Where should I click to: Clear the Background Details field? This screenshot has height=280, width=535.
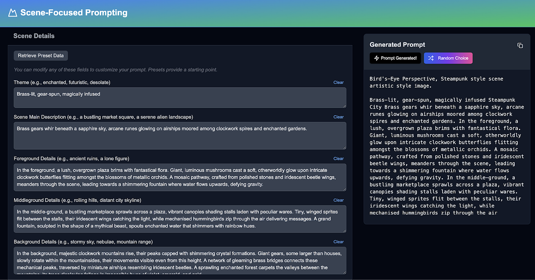(x=339, y=242)
